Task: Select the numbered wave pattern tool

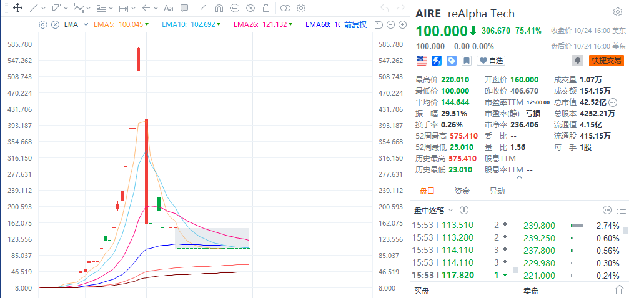Action: tap(79, 7)
